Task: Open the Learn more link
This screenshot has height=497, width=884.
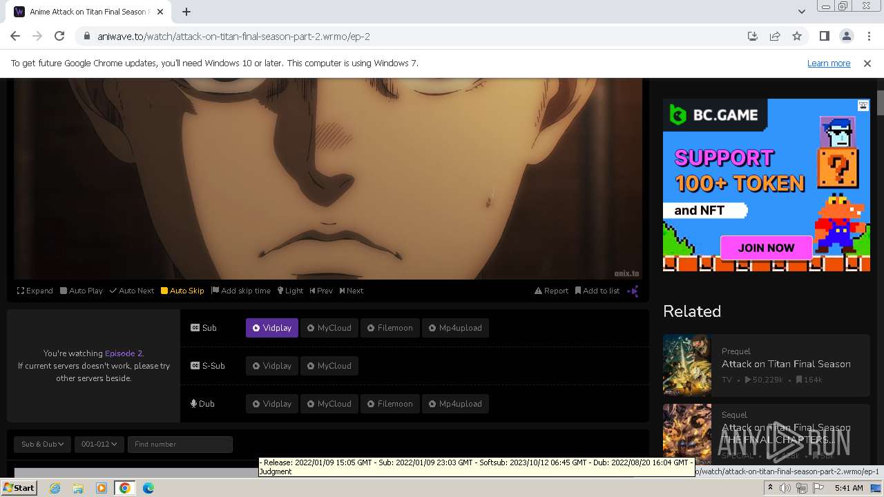Action: pos(829,63)
